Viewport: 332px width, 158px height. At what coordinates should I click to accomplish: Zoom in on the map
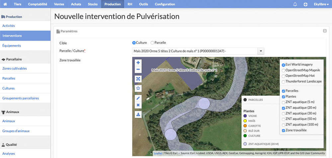point(138,62)
